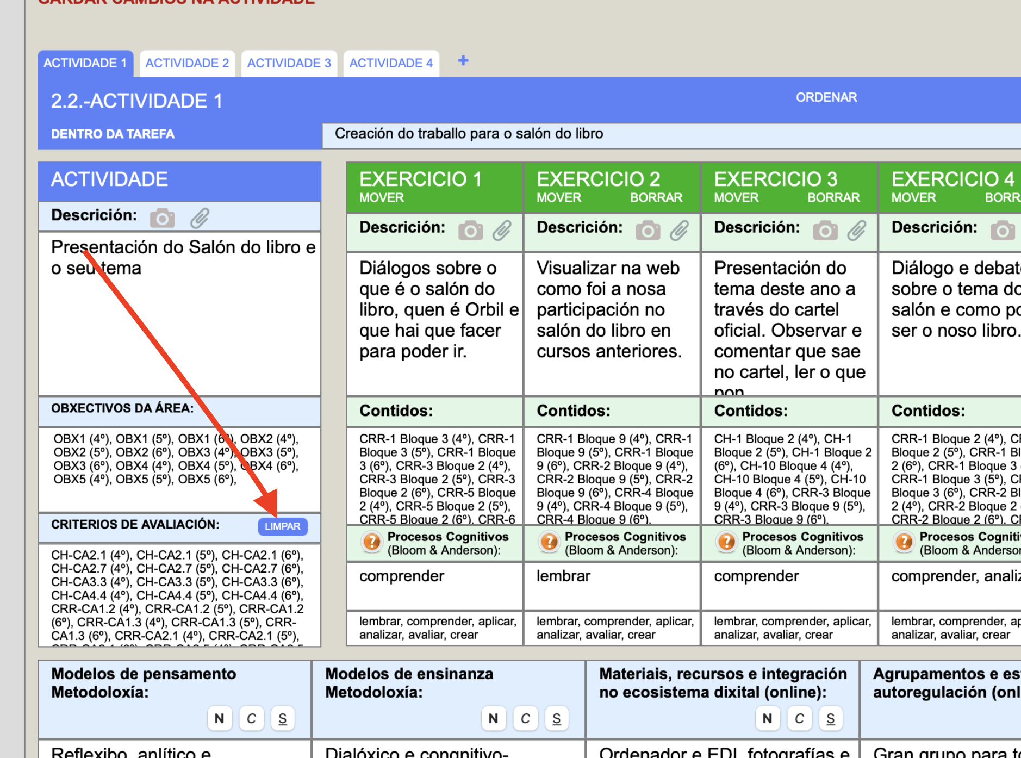This screenshot has height=758, width=1021.
Task: Click the camera icon in Exercicio 2
Action: click(648, 231)
